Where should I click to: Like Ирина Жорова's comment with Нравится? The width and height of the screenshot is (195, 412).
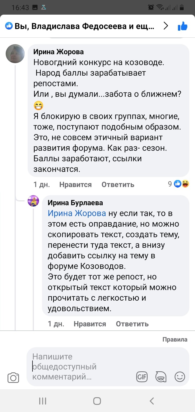point(75,185)
